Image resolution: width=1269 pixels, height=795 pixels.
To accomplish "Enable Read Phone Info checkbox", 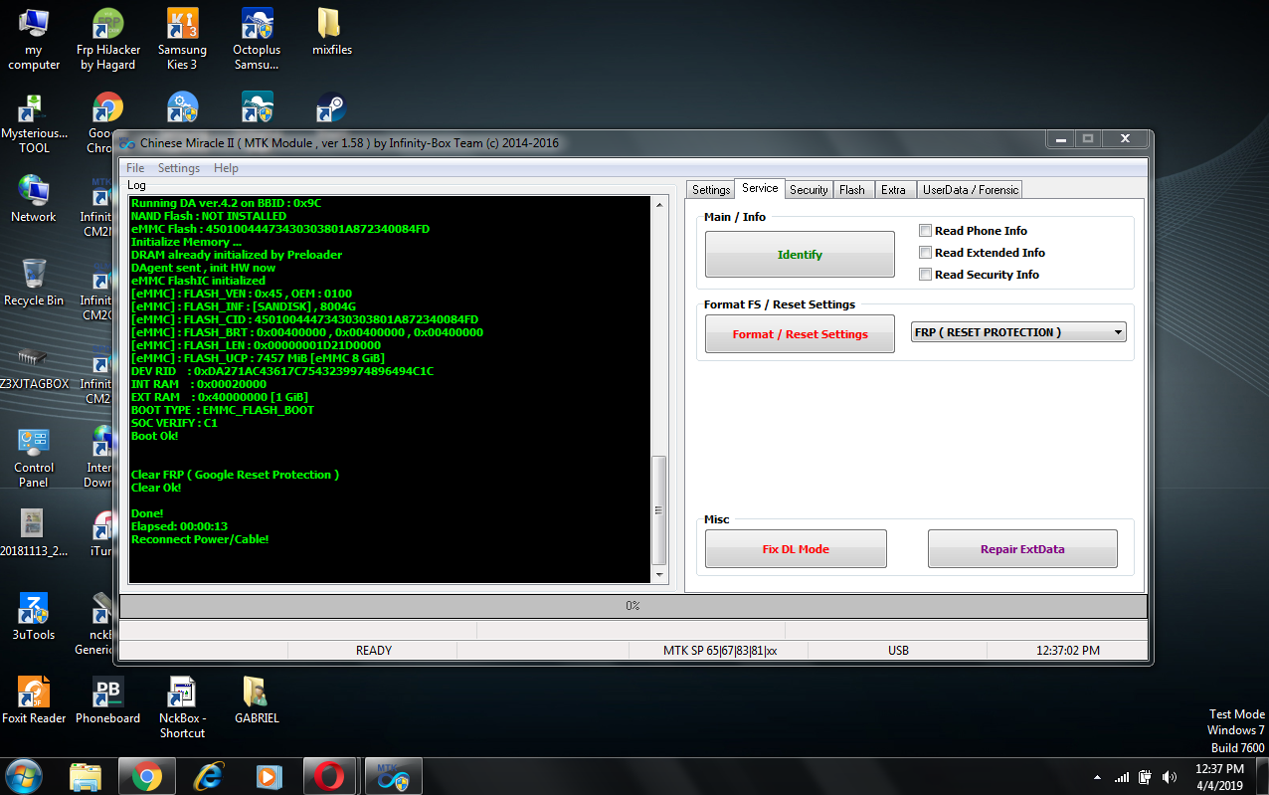I will (926, 231).
